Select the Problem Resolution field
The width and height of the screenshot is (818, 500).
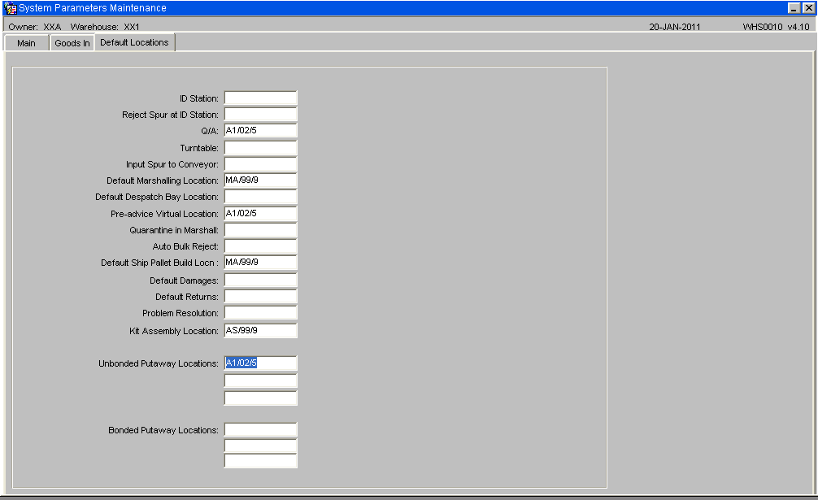(x=261, y=312)
